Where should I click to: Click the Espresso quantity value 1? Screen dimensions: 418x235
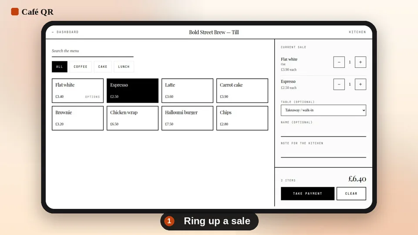click(x=350, y=84)
